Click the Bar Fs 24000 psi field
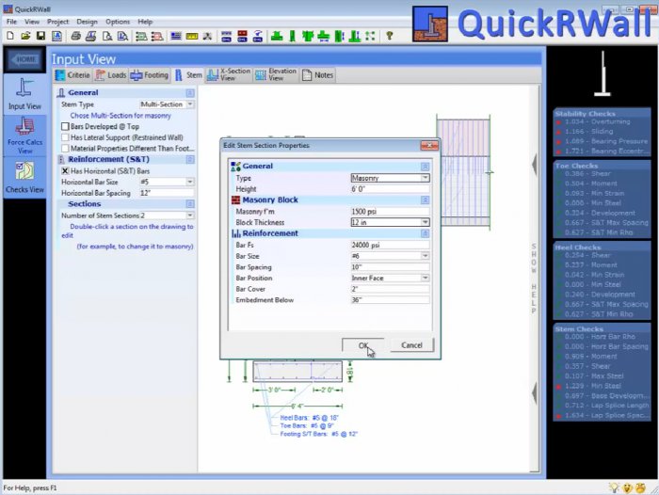Image resolution: width=659 pixels, height=495 pixels. click(390, 245)
